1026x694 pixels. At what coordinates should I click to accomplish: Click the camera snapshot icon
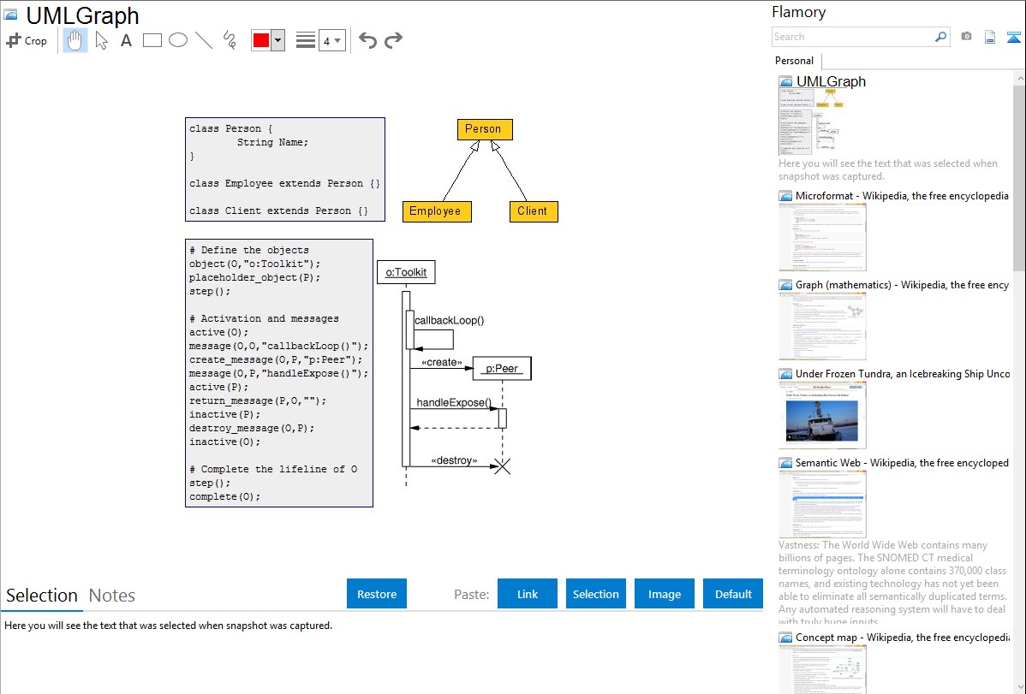(966, 37)
